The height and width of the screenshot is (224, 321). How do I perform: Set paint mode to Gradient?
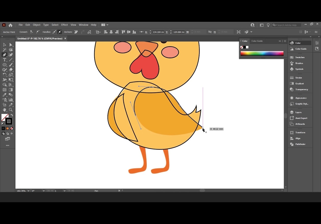[8, 129]
